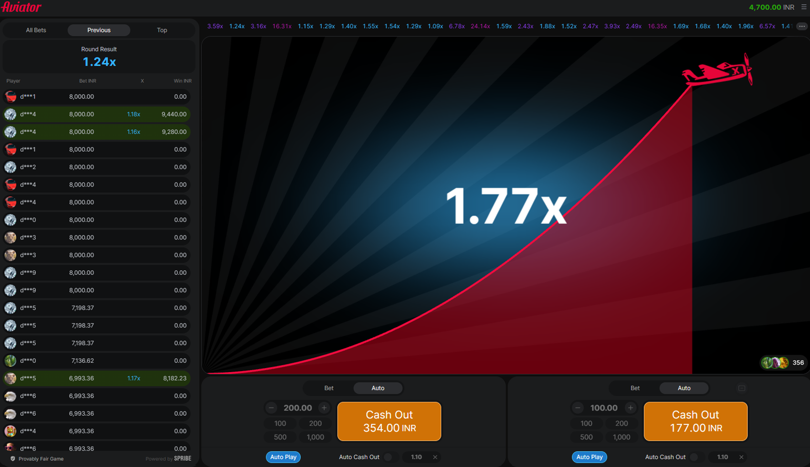Click the Aviator logo
This screenshot has height=467, width=810.
point(21,7)
